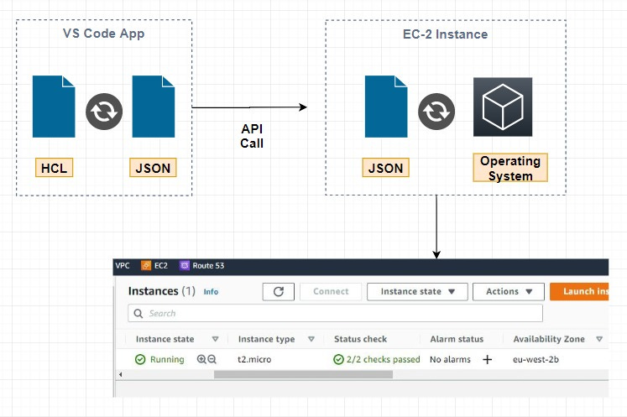
Task: Click the green Running status check icon
Action: pos(140,359)
